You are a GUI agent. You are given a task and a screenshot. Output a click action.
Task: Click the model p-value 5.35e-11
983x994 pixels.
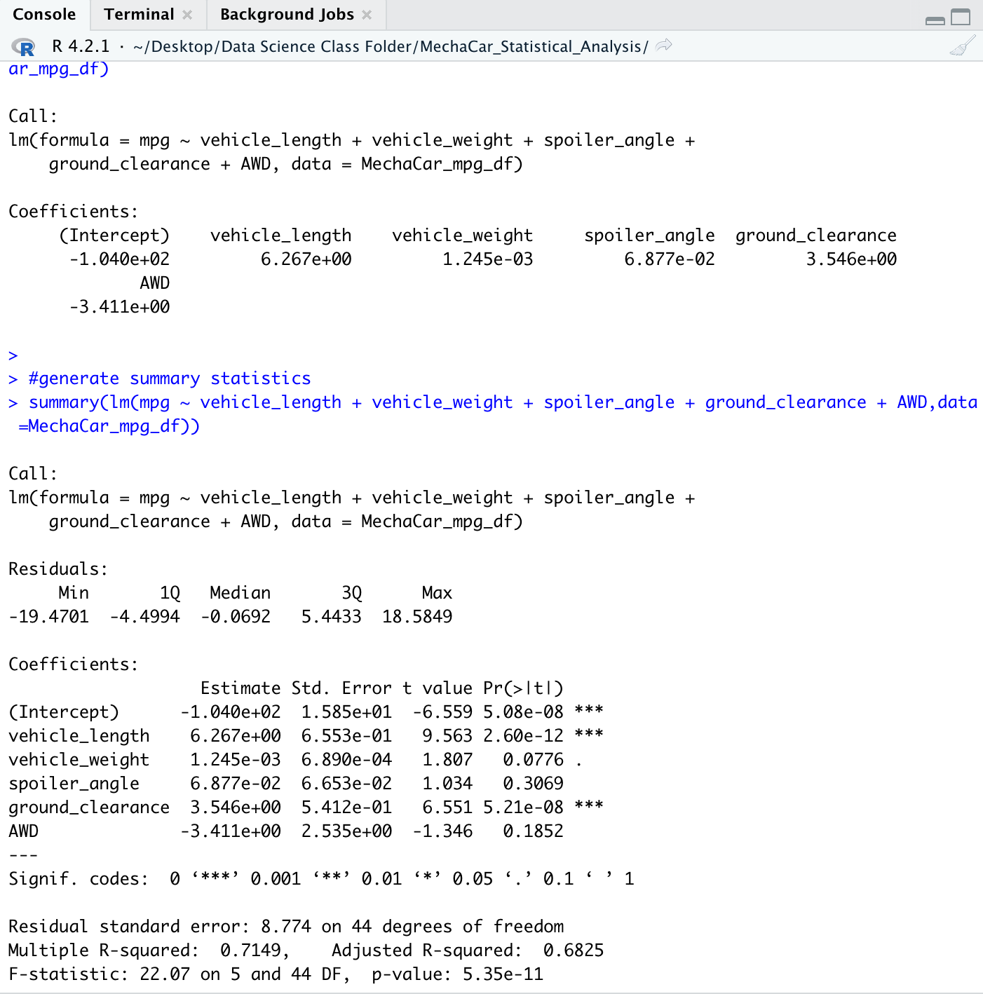click(503, 974)
